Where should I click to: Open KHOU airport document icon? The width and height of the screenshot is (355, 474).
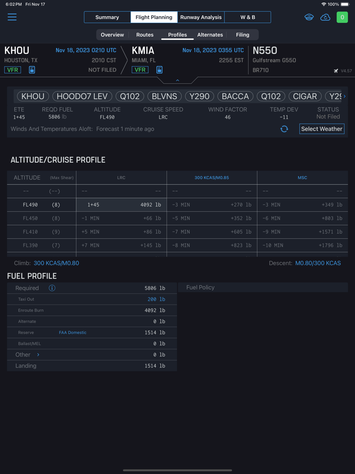(32, 70)
